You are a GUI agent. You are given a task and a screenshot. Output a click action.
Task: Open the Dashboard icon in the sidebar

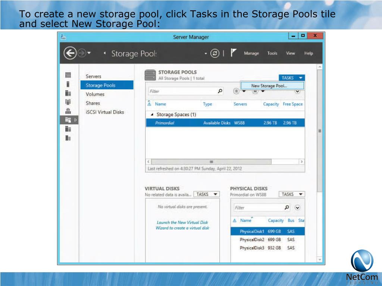tap(68, 75)
